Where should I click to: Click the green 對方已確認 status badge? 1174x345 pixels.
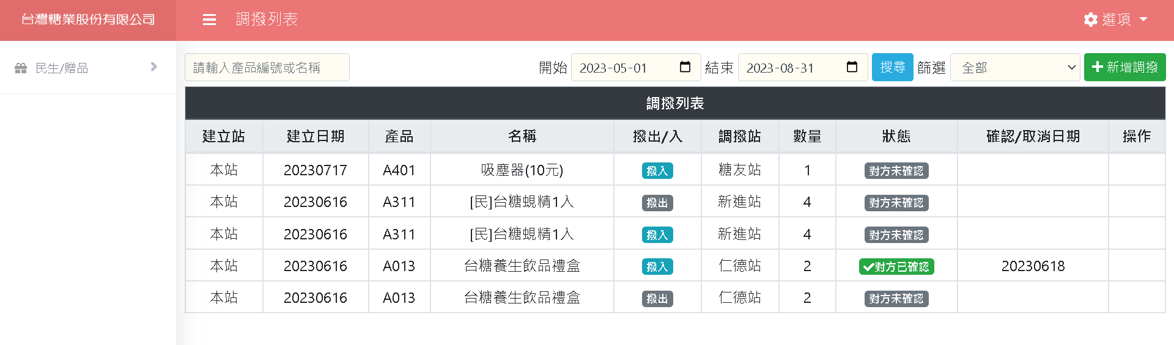pos(896,267)
